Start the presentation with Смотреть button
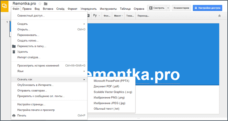 [157, 8]
